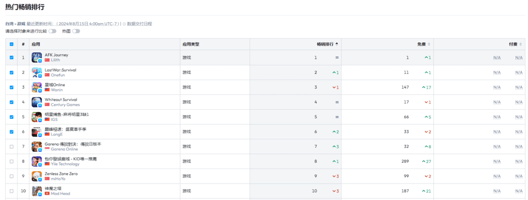528x200 pixels.
Task: Open the Century Games publisher link
Action: tap(65, 105)
